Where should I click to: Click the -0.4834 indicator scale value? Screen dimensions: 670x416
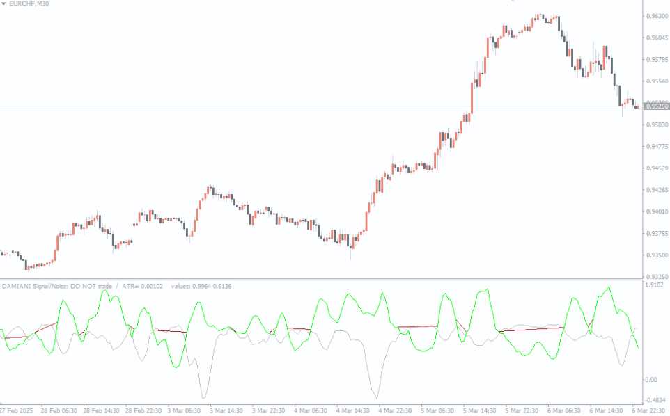coord(655,399)
